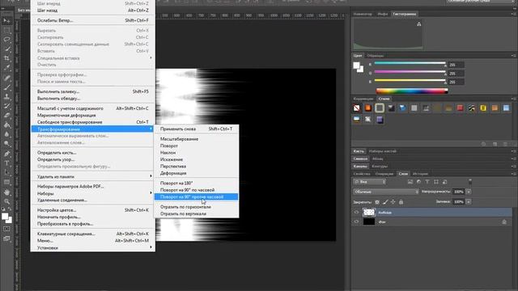Apply the 'No Style' red-slash swatch
This screenshot has width=518, height=291.
click(x=356, y=108)
